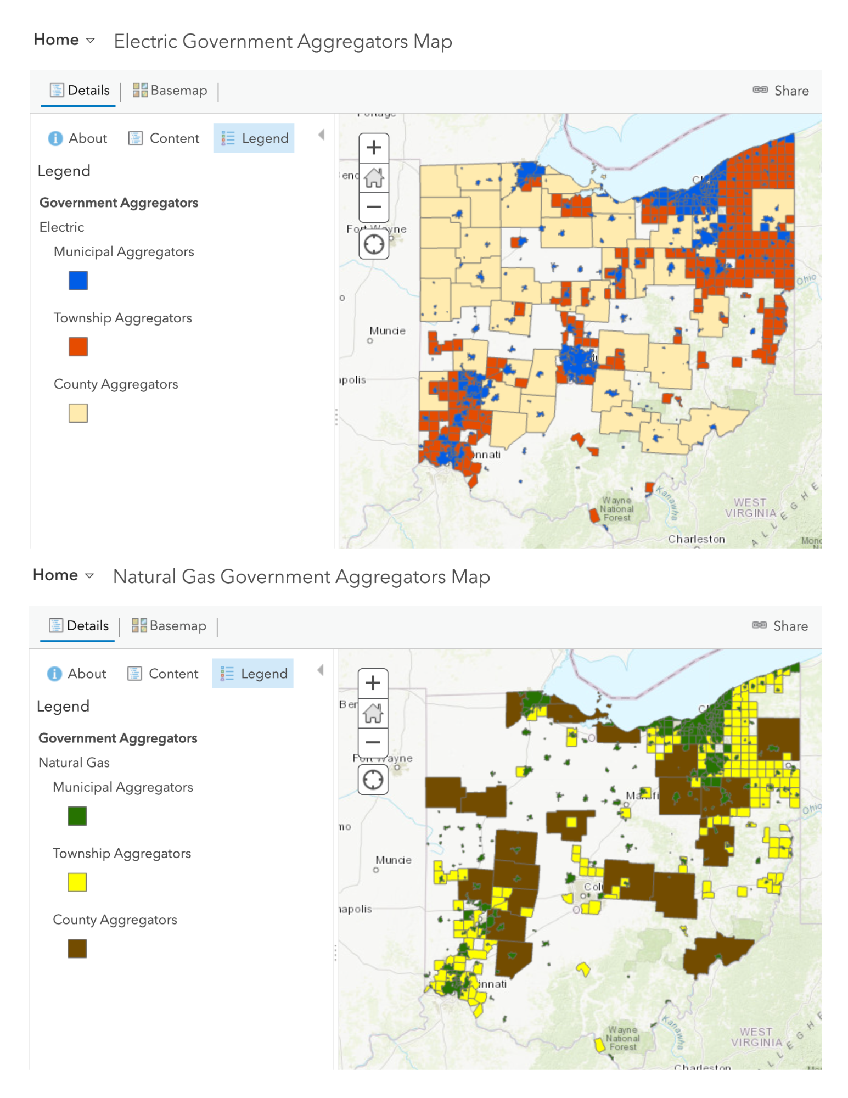Click the blue Municipal Aggregators swatch
Screen dimensions: 848x1098
pyautogui.click(x=78, y=281)
